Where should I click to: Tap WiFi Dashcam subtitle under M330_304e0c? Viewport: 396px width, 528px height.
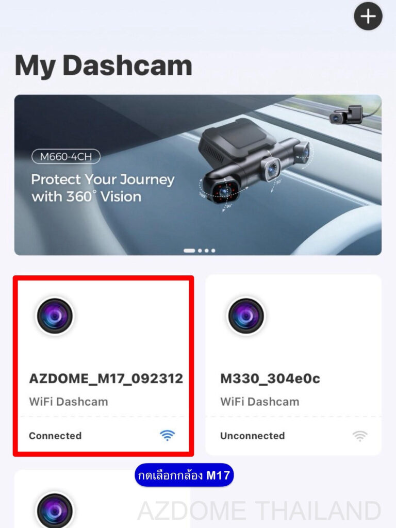tap(260, 402)
